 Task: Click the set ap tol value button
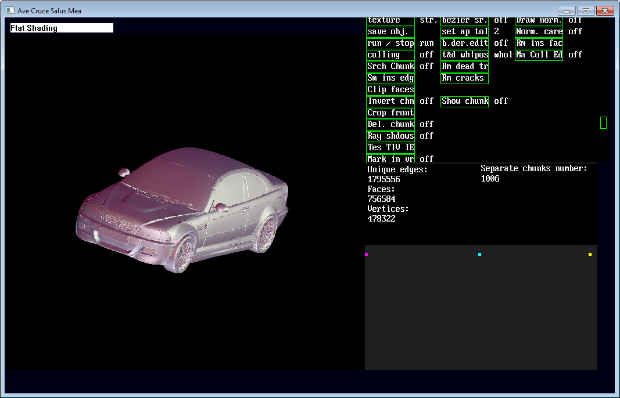pos(464,31)
